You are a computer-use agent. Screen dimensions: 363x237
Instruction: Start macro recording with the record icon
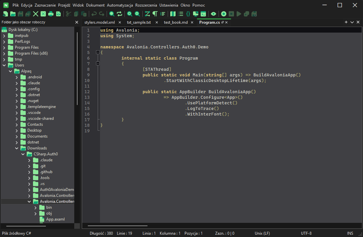coord(224,14)
